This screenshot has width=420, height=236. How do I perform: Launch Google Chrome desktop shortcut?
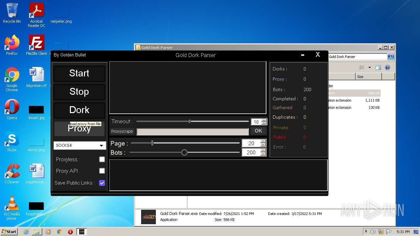point(12,79)
